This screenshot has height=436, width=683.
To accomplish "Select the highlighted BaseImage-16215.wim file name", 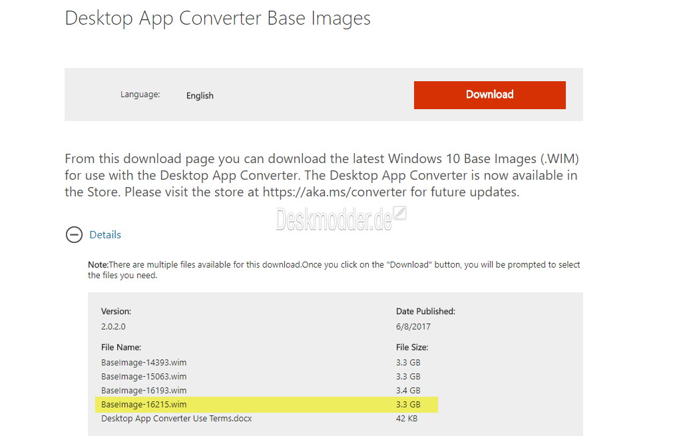I will click(x=144, y=404).
